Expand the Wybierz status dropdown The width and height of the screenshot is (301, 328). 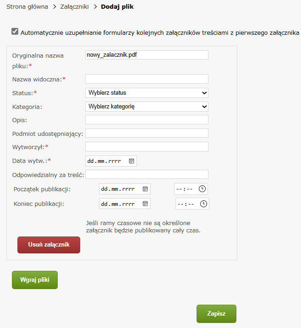(x=147, y=93)
